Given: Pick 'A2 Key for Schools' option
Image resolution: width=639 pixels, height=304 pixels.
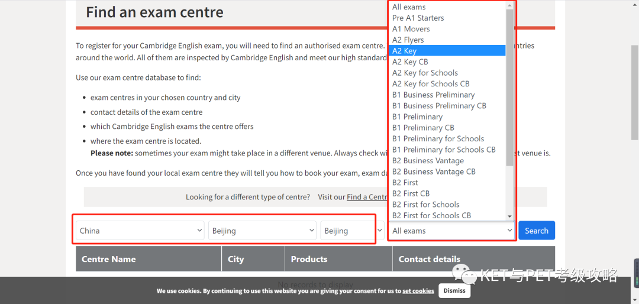Looking at the screenshot, I should (447, 73).
